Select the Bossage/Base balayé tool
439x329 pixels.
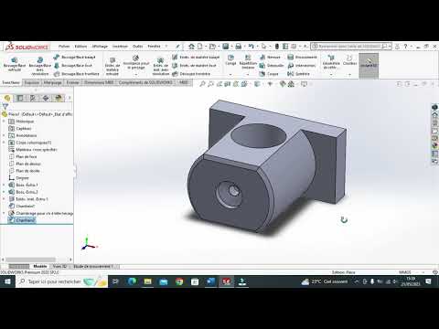click(75, 57)
